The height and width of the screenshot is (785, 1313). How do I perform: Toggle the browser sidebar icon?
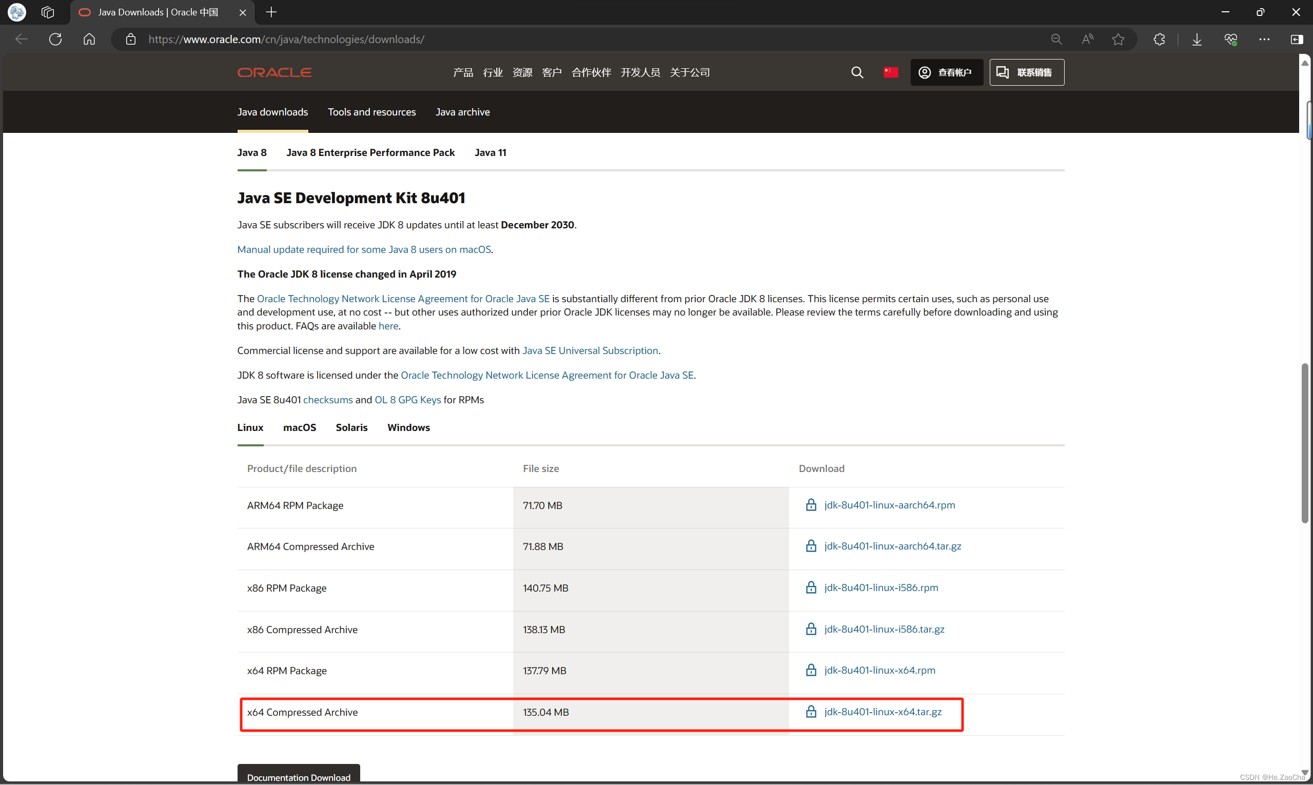(x=1297, y=39)
